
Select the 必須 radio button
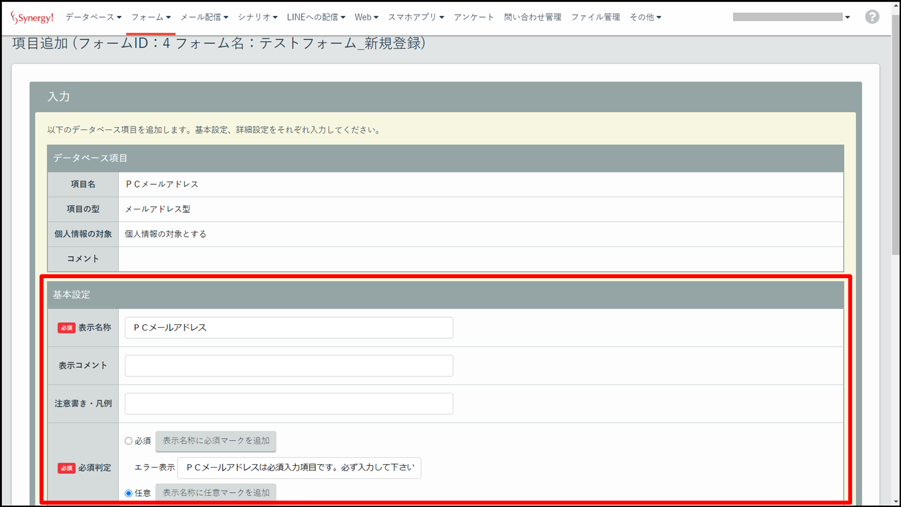(x=128, y=441)
